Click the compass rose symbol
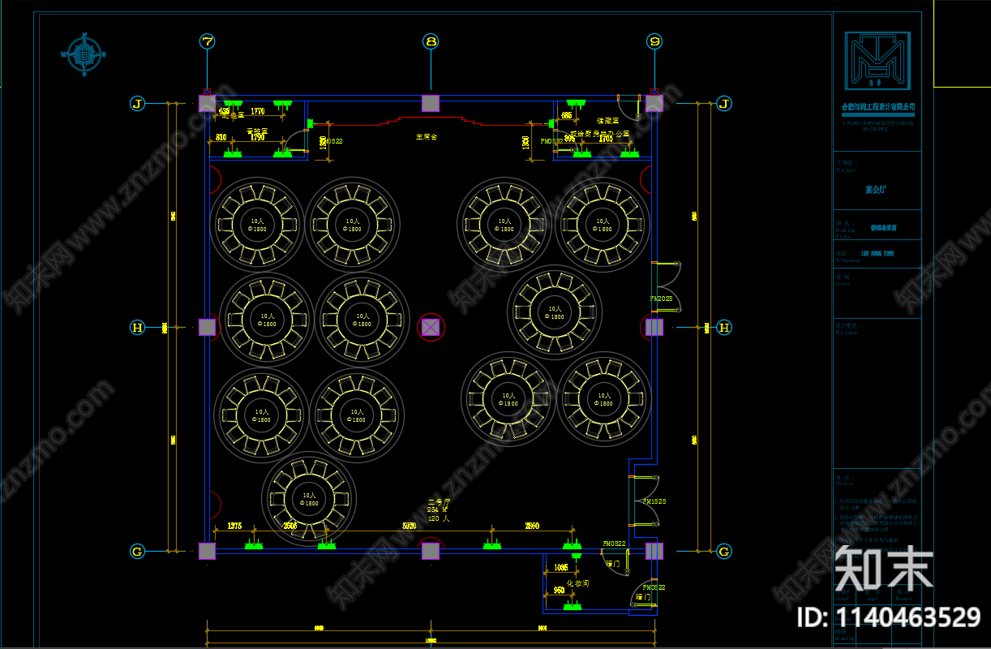991x649 pixels. [84, 54]
